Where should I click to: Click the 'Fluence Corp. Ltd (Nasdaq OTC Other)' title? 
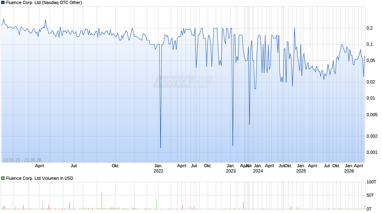(44, 3)
